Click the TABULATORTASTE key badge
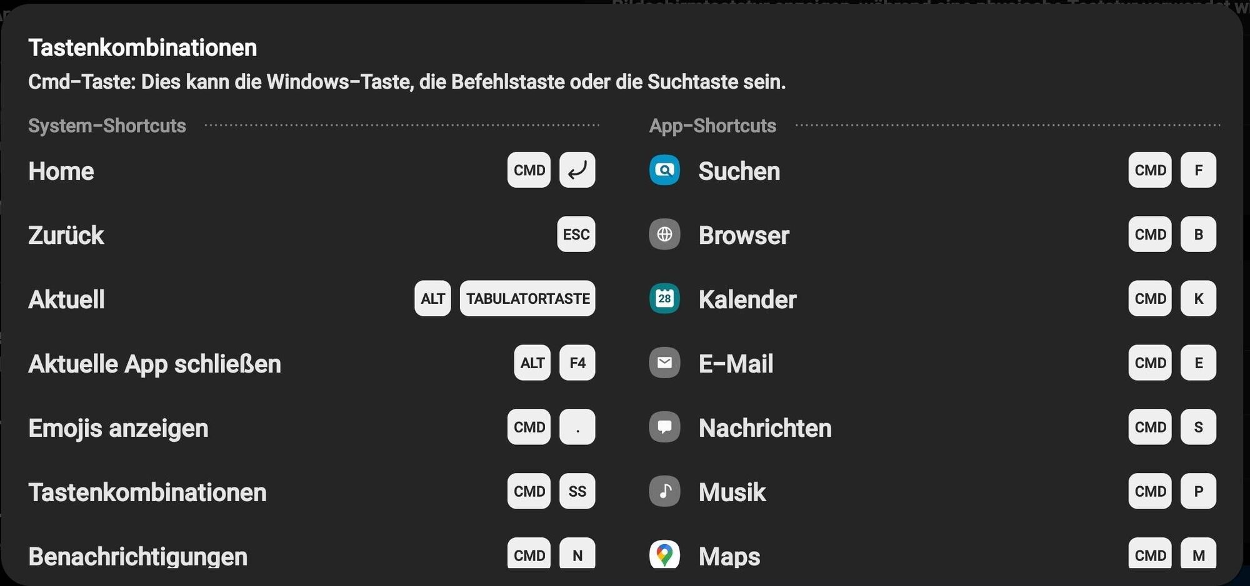 [x=527, y=299]
